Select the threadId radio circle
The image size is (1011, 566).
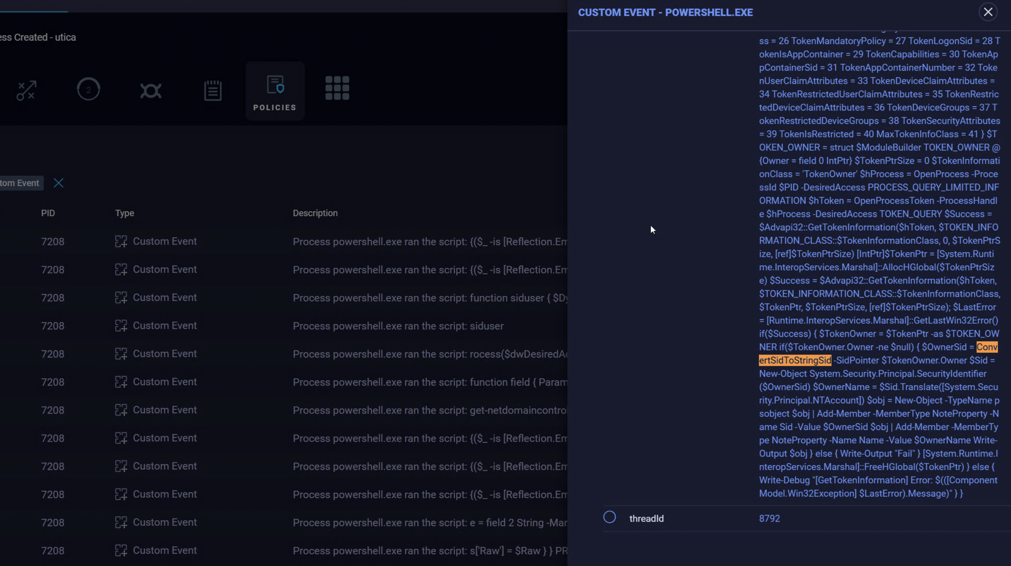point(609,517)
